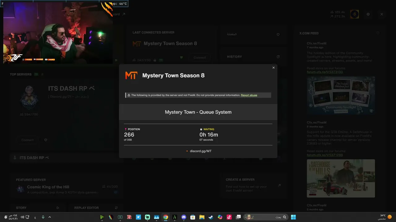Screen dimensions: 396x222
Task: Open the forum.cfx.re/t/5373133 link
Action: click(325, 72)
